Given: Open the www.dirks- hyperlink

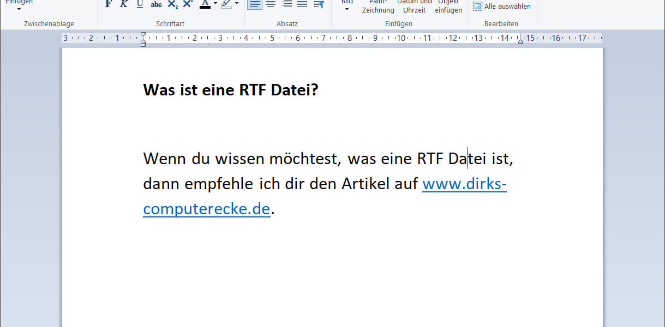Looking at the screenshot, I should (x=465, y=184).
